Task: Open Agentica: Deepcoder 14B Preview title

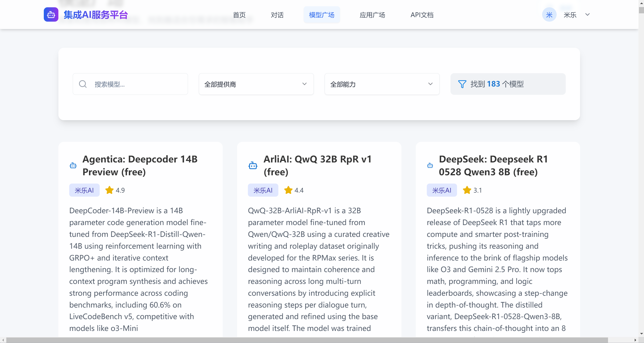Action: [140, 165]
